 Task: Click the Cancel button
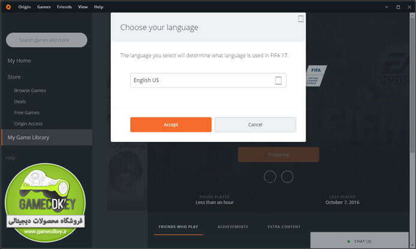pyautogui.click(x=255, y=124)
